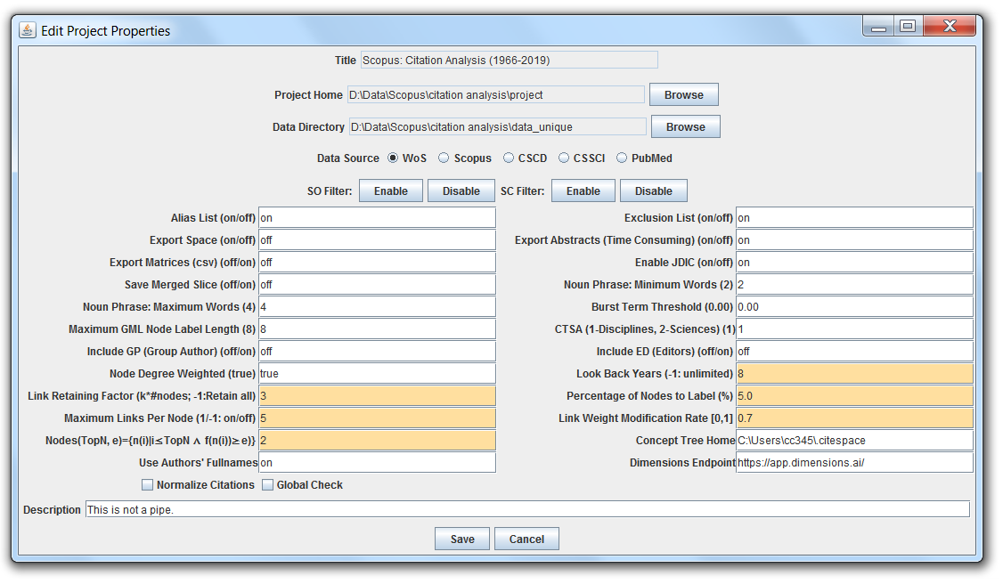Edit the Include ED (Editors) field
This screenshot has height=584, width=1003.
854,352
